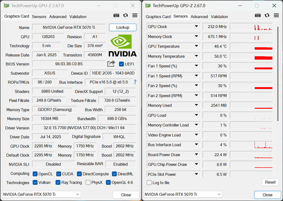This screenshot has height=201, width=283.
Task: Open the Video Engine Load dropdown arrow
Action: tap(196, 135)
